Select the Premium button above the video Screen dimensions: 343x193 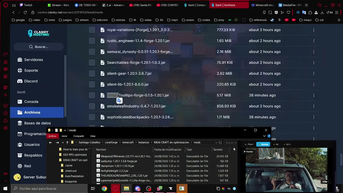(x=263, y=144)
